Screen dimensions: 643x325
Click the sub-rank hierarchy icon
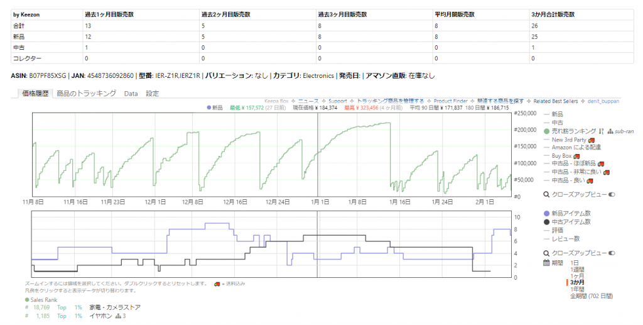pos(610,131)
